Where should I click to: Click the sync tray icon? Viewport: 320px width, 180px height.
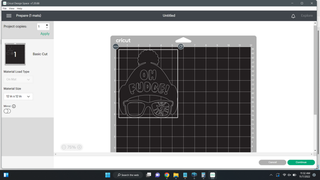[277, 175]
